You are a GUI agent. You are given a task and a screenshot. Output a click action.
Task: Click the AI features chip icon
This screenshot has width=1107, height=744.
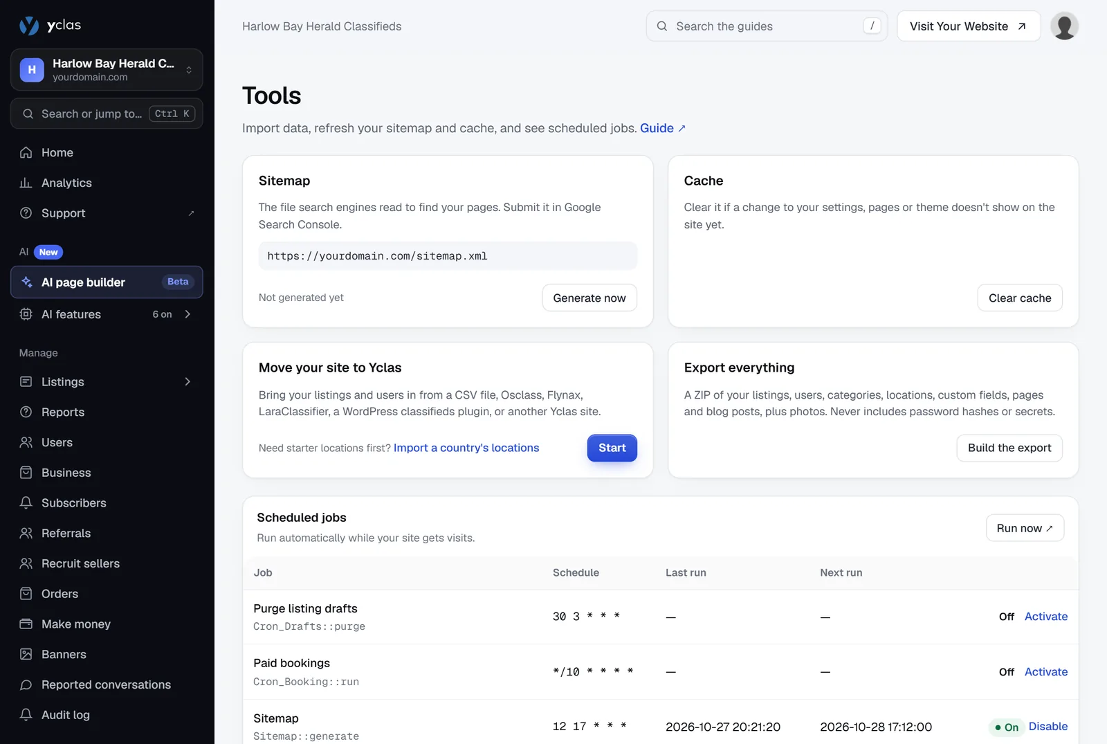(x=26, y=314)
